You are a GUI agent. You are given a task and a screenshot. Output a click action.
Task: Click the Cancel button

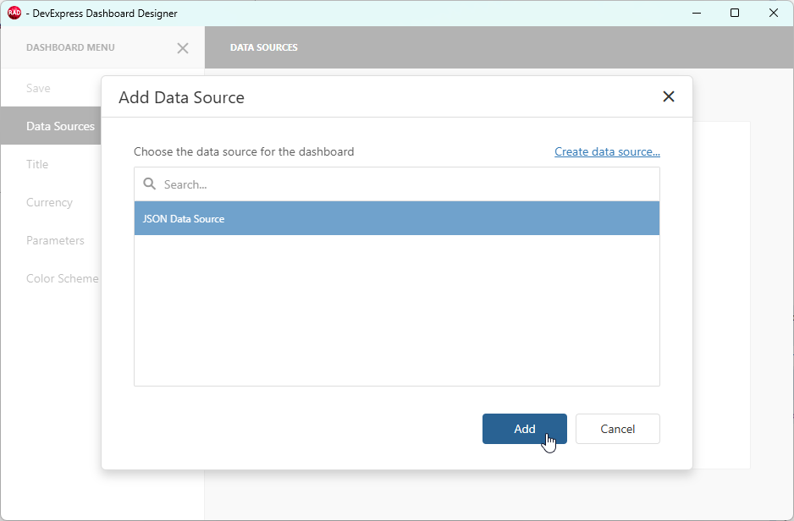617,429
